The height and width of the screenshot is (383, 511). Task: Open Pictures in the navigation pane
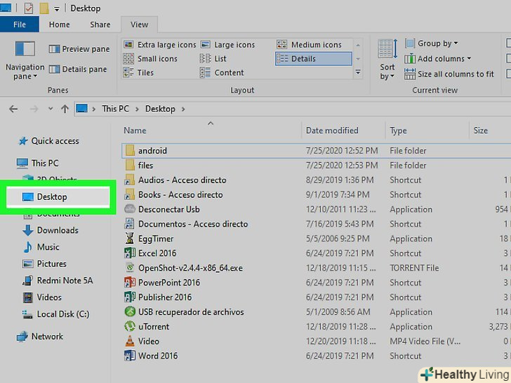(44, 264)
